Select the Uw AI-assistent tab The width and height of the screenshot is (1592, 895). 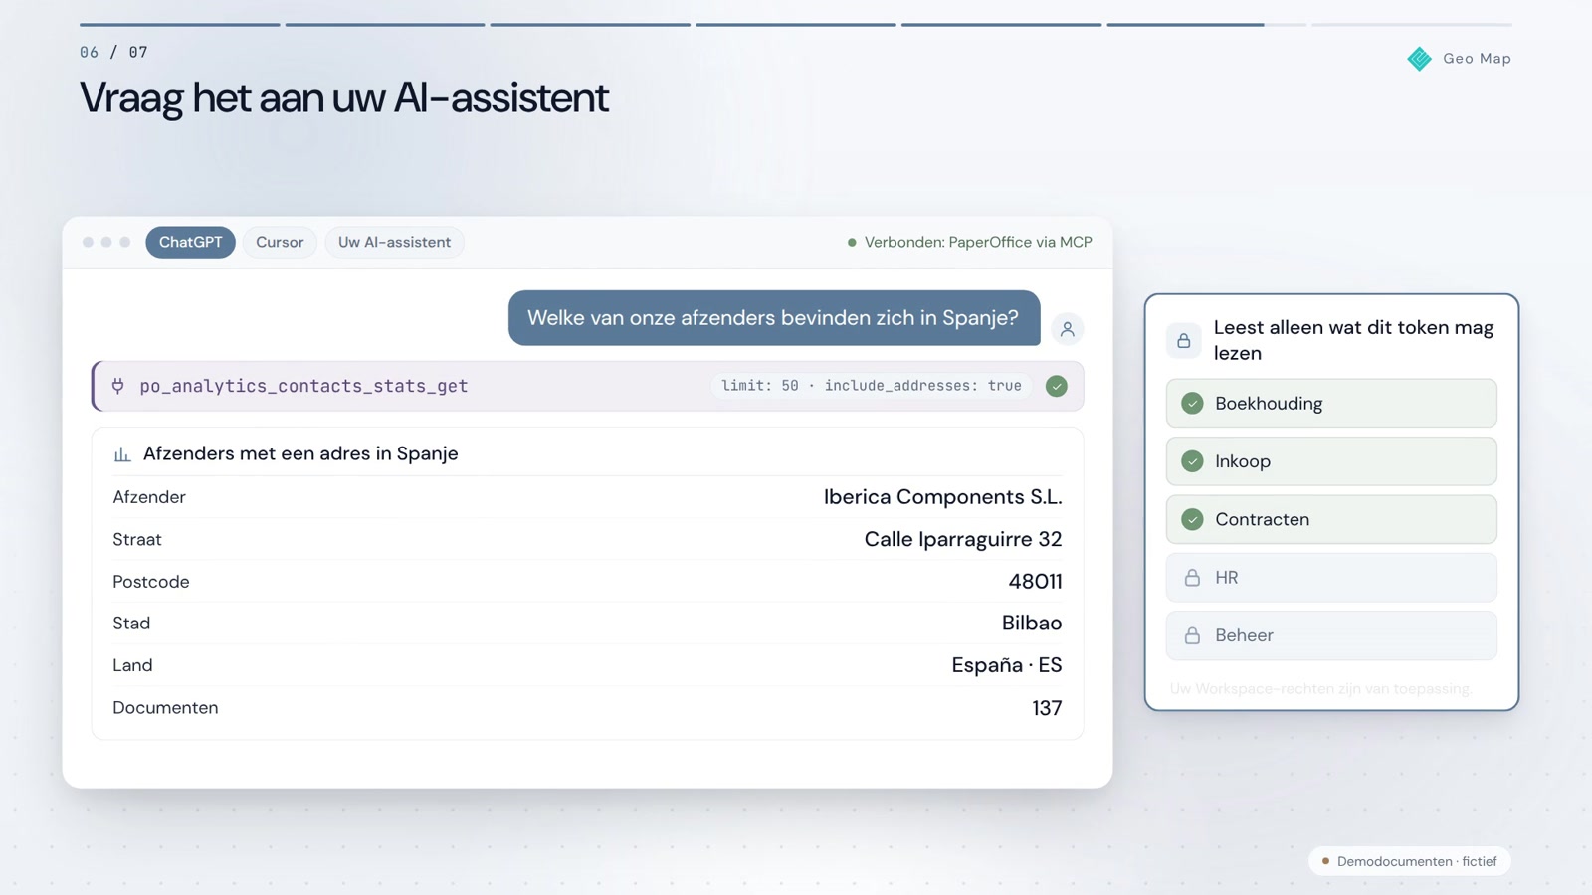click(394, 242)
